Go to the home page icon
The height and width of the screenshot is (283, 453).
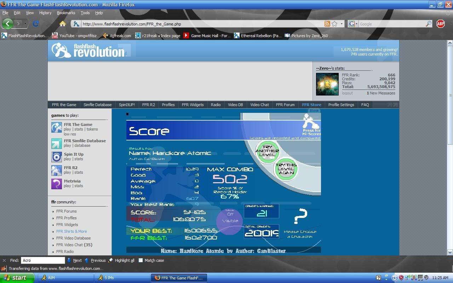pyautogui.click(x=63, y=24)
